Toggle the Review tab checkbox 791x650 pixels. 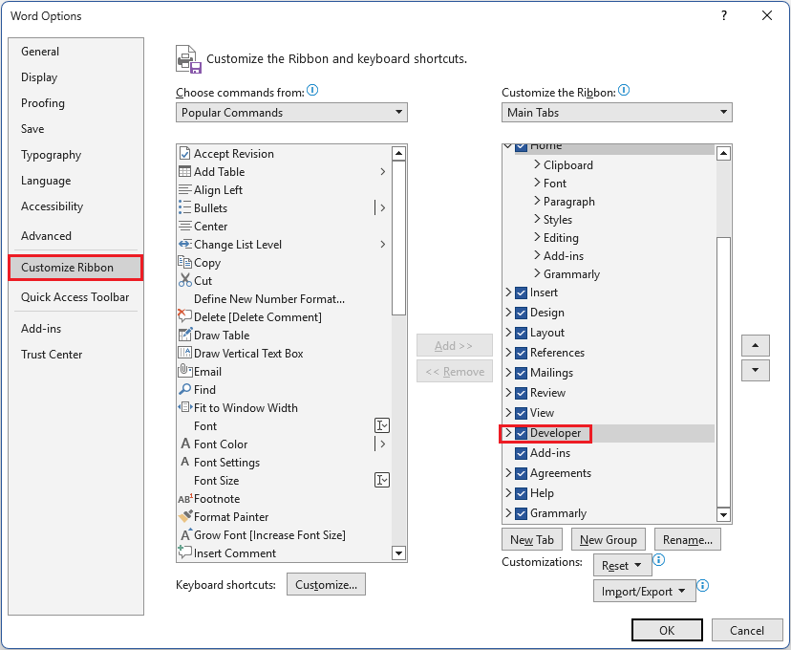point(521,393)
